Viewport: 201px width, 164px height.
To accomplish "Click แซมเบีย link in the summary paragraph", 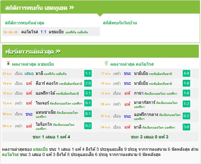I will (x=40, y=149).
